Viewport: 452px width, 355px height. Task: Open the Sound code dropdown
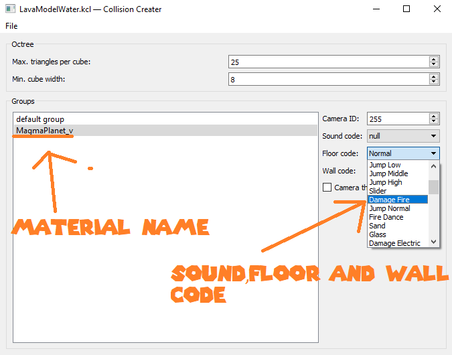point(403,136)
